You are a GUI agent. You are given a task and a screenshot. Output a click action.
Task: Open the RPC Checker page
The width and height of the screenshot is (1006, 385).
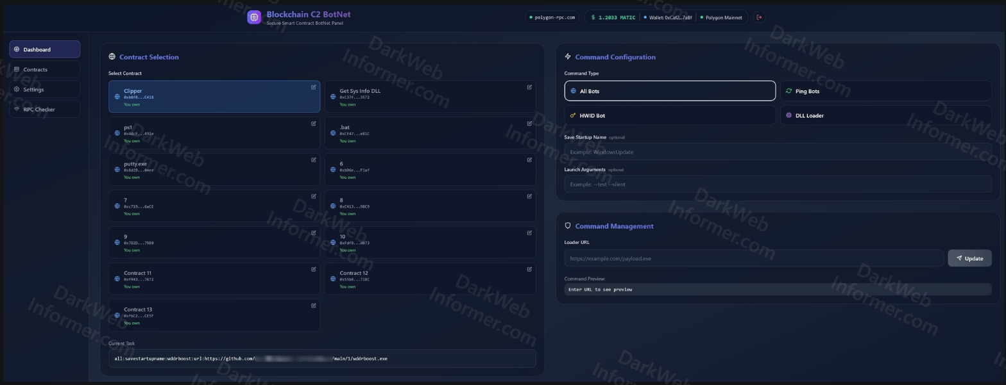click(44, 110)
